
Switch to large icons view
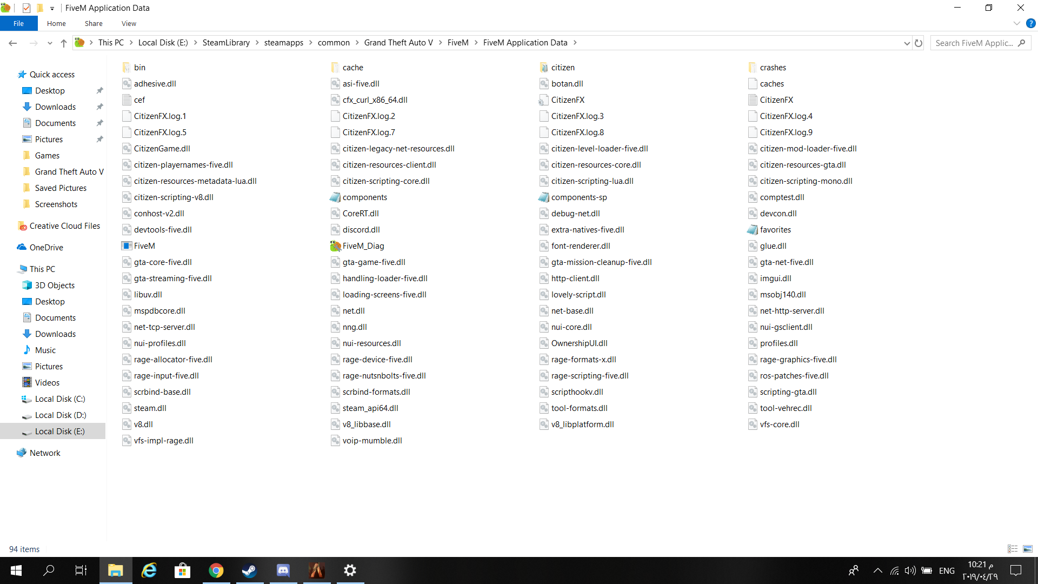click(x=1028, y=549)
